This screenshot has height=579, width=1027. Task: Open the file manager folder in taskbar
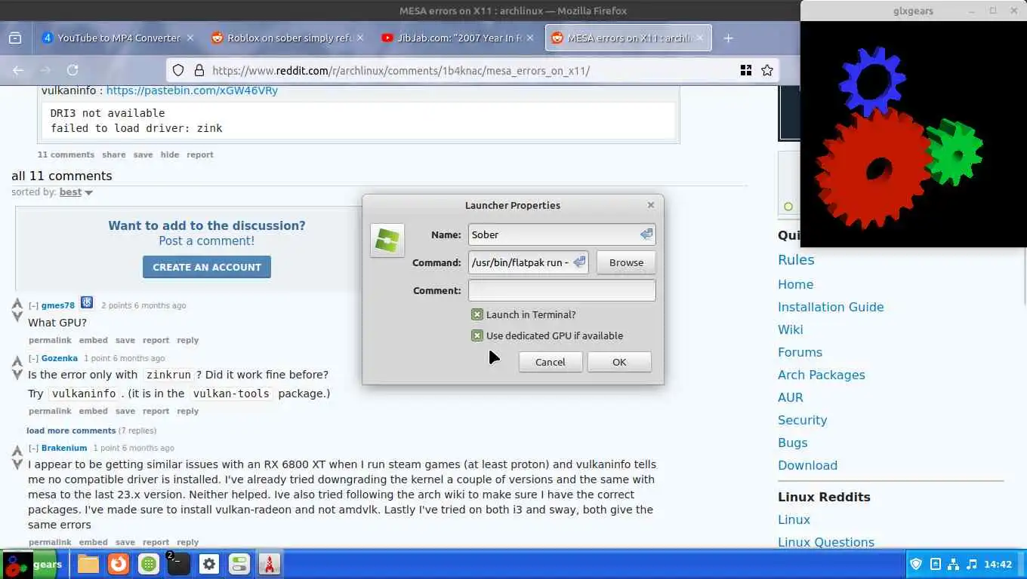pos(88,564)
